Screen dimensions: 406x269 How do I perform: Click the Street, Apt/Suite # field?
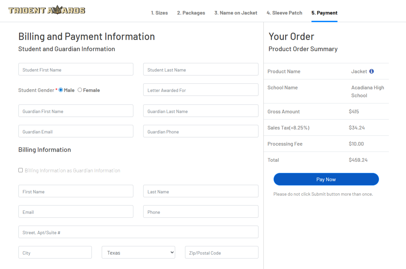138,232
